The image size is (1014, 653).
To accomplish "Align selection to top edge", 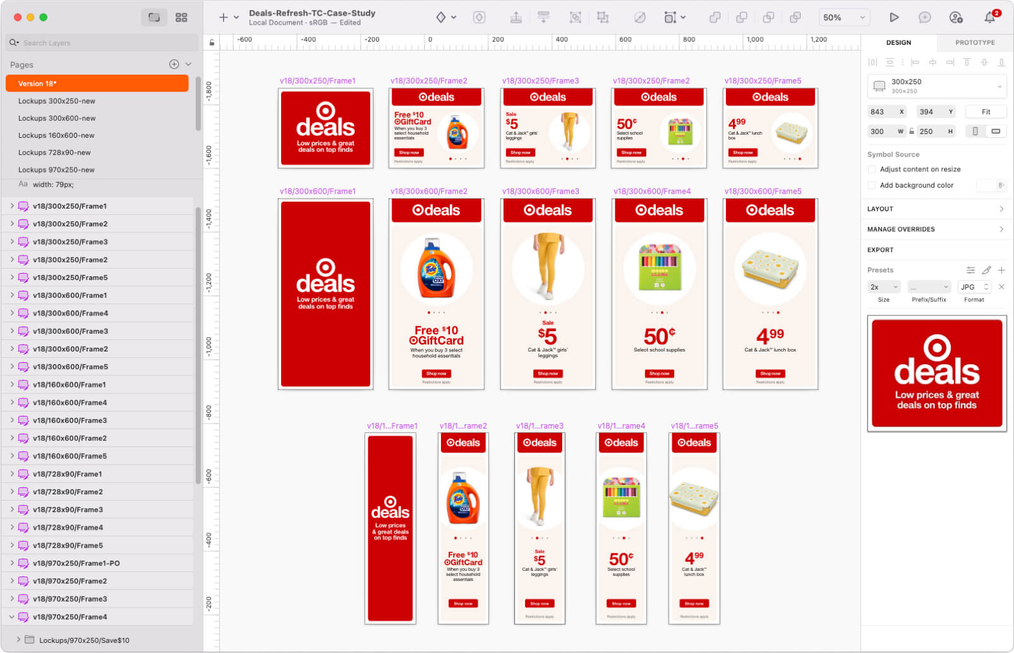I will point(967,62).
